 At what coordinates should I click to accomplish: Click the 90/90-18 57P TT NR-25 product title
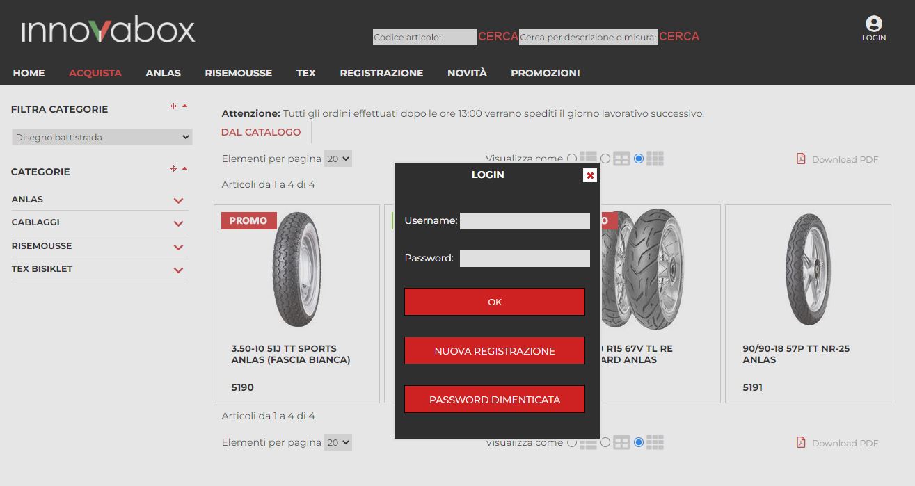coord(796,354)
